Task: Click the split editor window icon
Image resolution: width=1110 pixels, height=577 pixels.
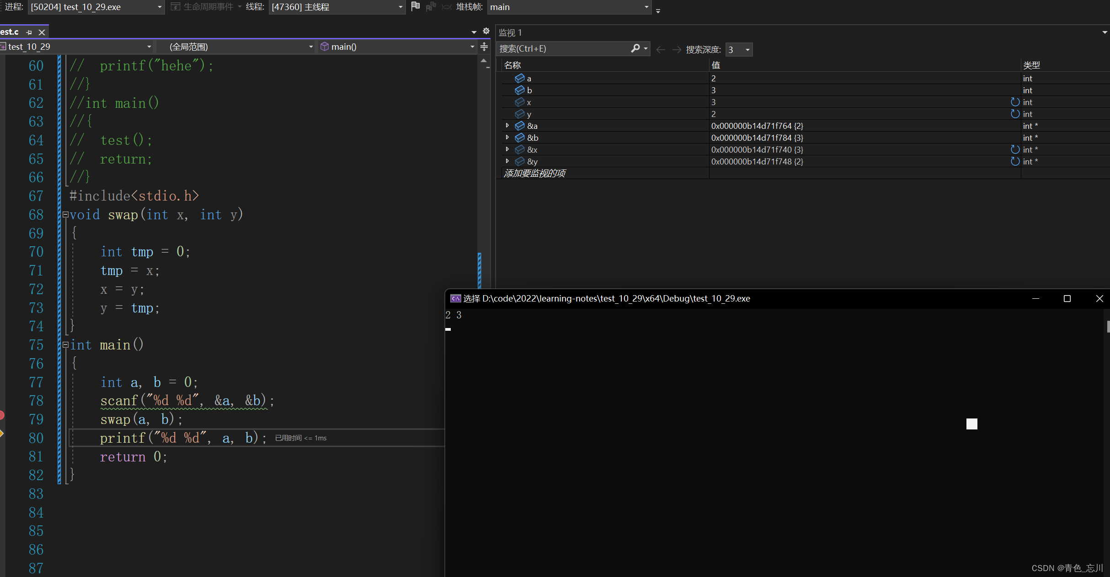Action: click(x=484, y=47)
